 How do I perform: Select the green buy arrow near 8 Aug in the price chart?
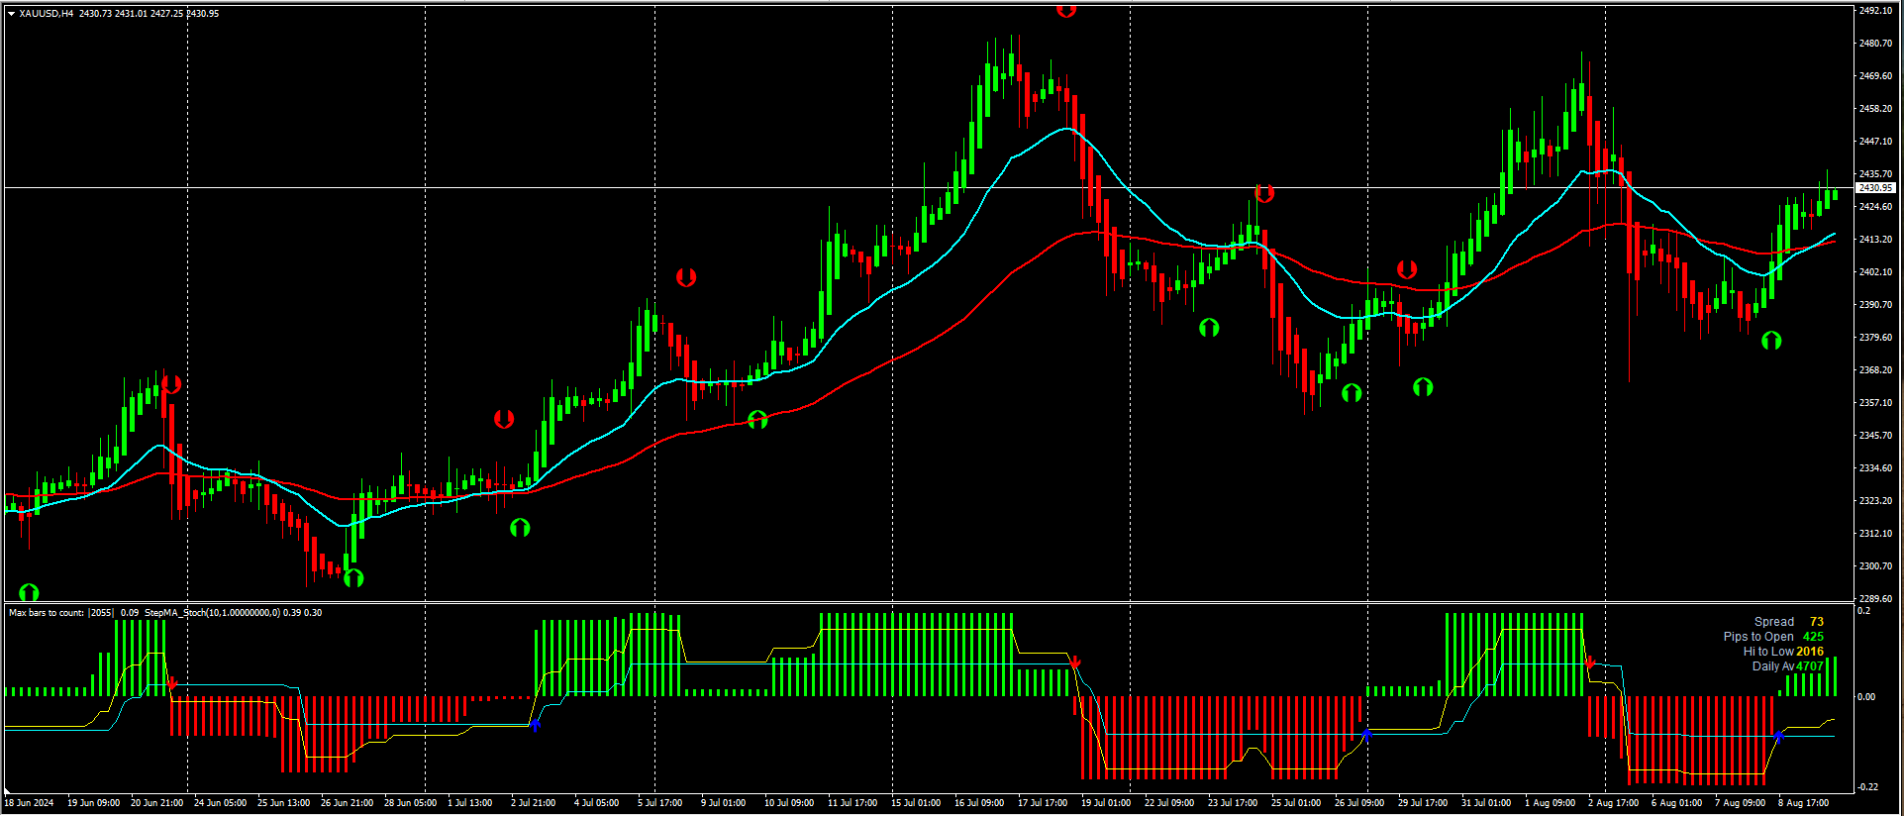[1771, 341]
